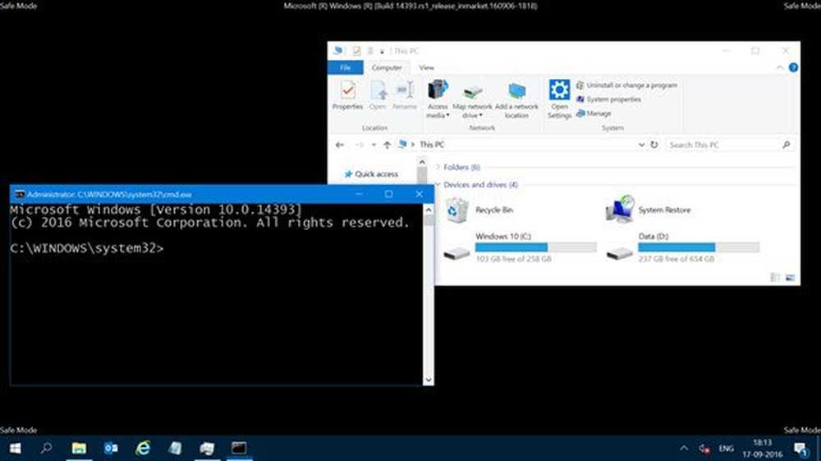The height and width of the screenshot is (461, 821).
Task: Click the Windows 10 (C:) usage bar
Action: pyautogui.click(x=535, y=247)
